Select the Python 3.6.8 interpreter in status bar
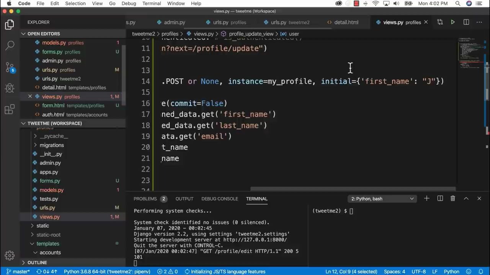The width and height of the screenshot is (490, 275). click(107, 272)
